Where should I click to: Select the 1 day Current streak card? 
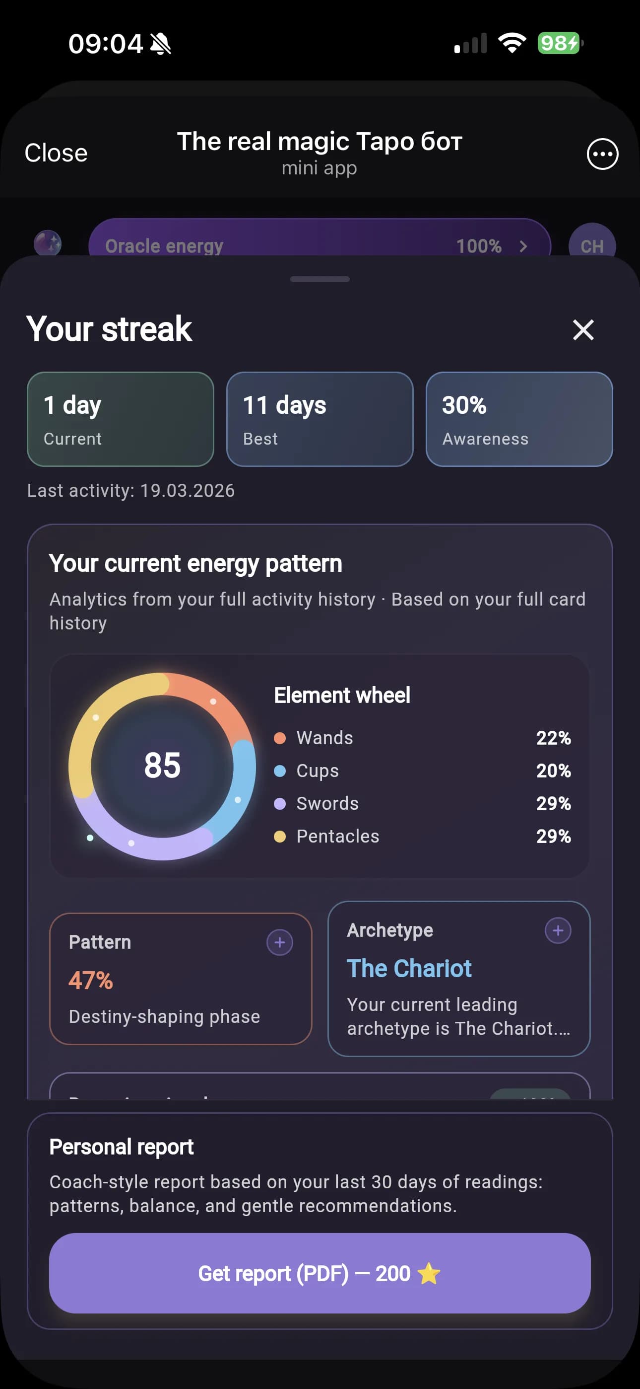pyautogui.click(x=120, y=419)
